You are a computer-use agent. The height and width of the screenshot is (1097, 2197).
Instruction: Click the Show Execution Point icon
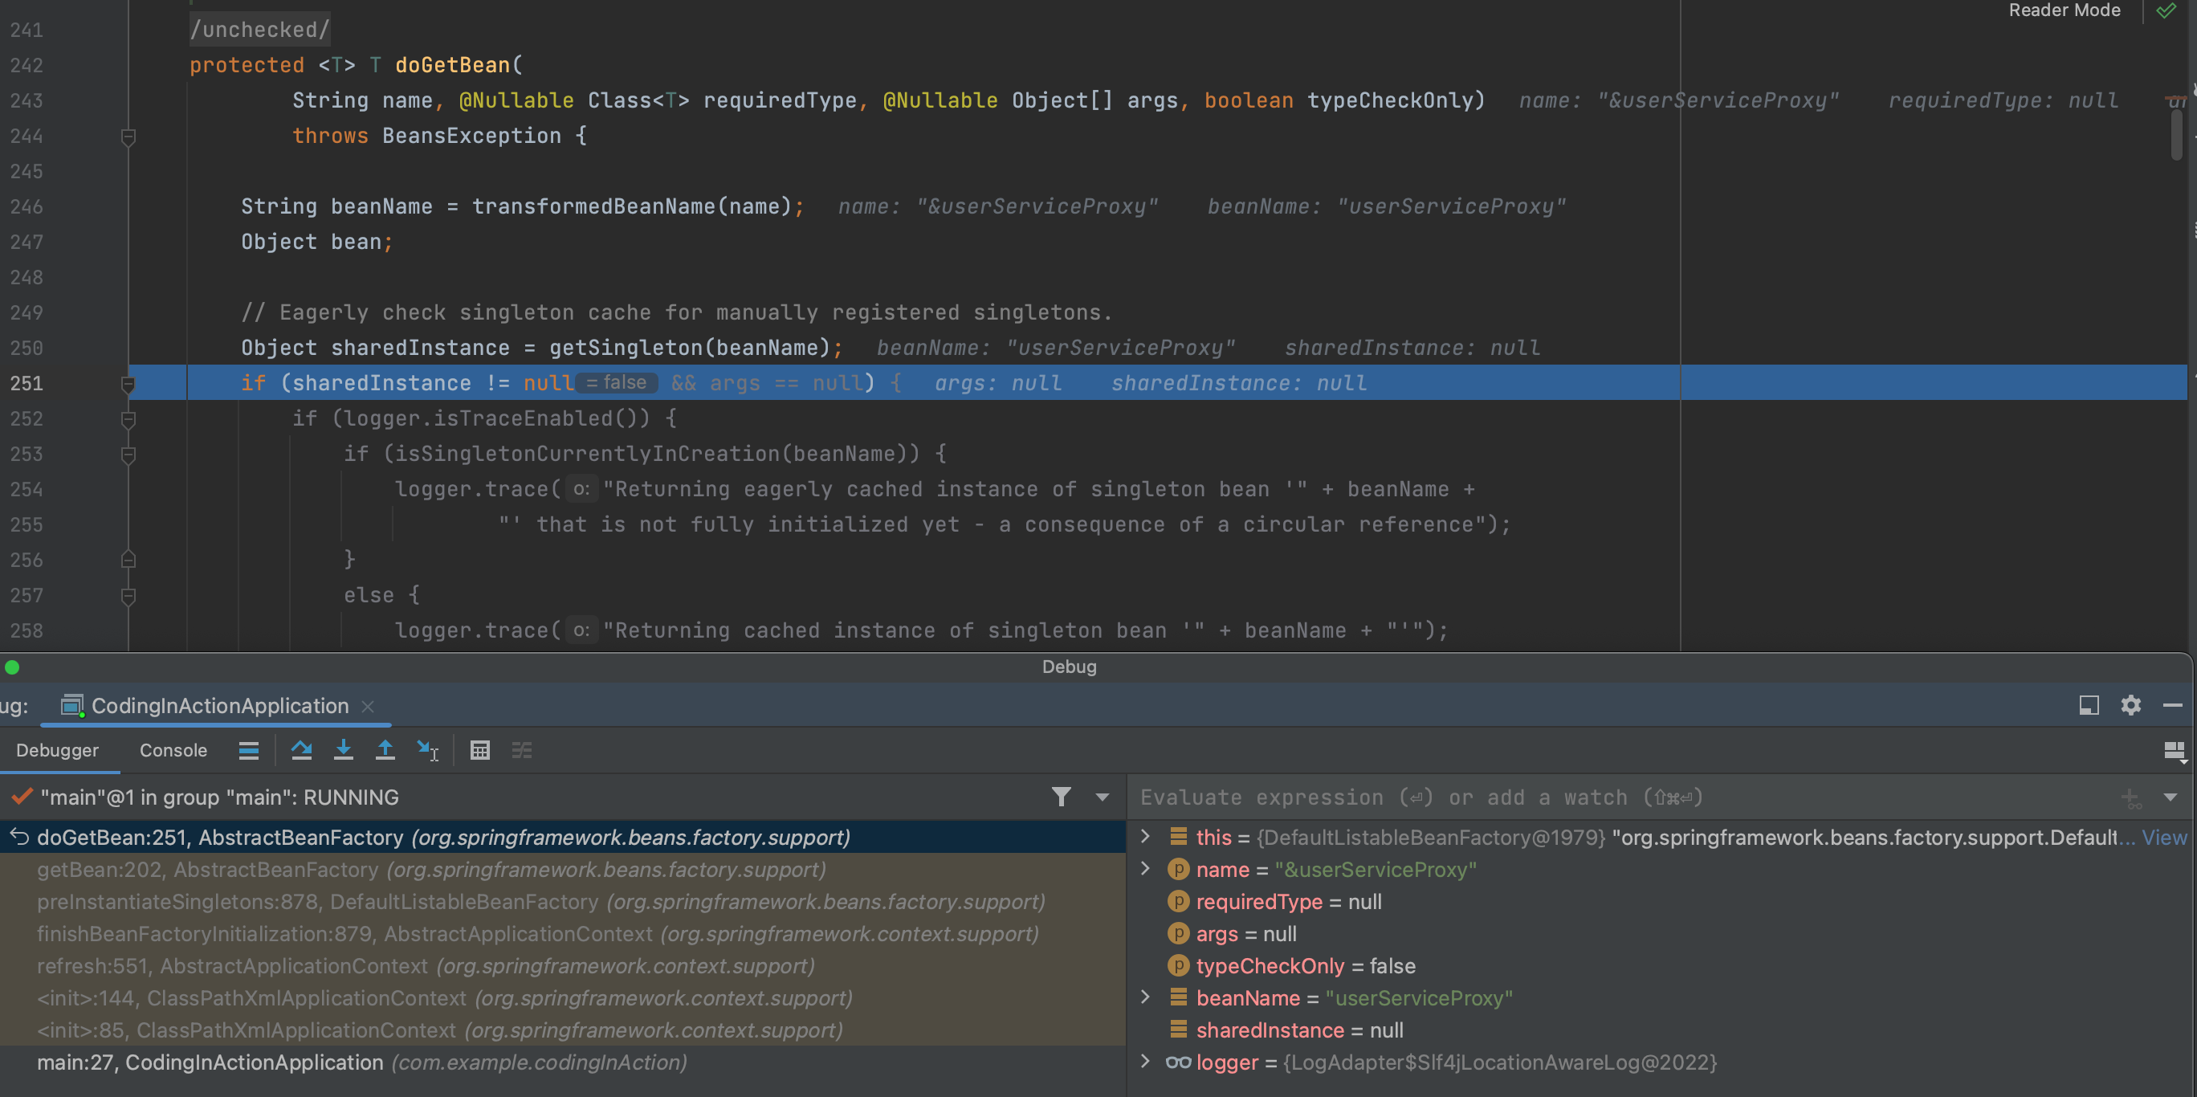pyautogui.click(x=248, y=750)
